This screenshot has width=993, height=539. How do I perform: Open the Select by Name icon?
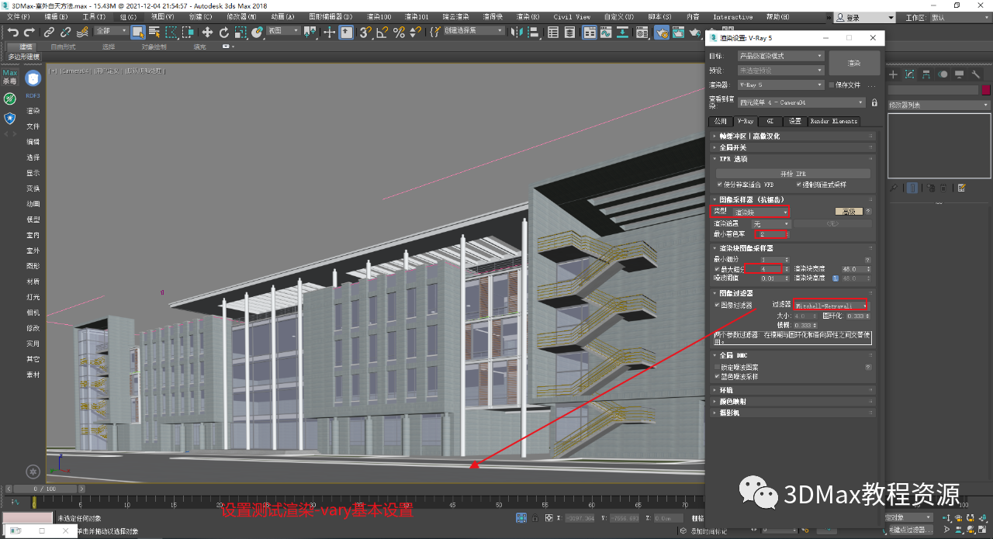pyautogui.click(x=154, y=32)
